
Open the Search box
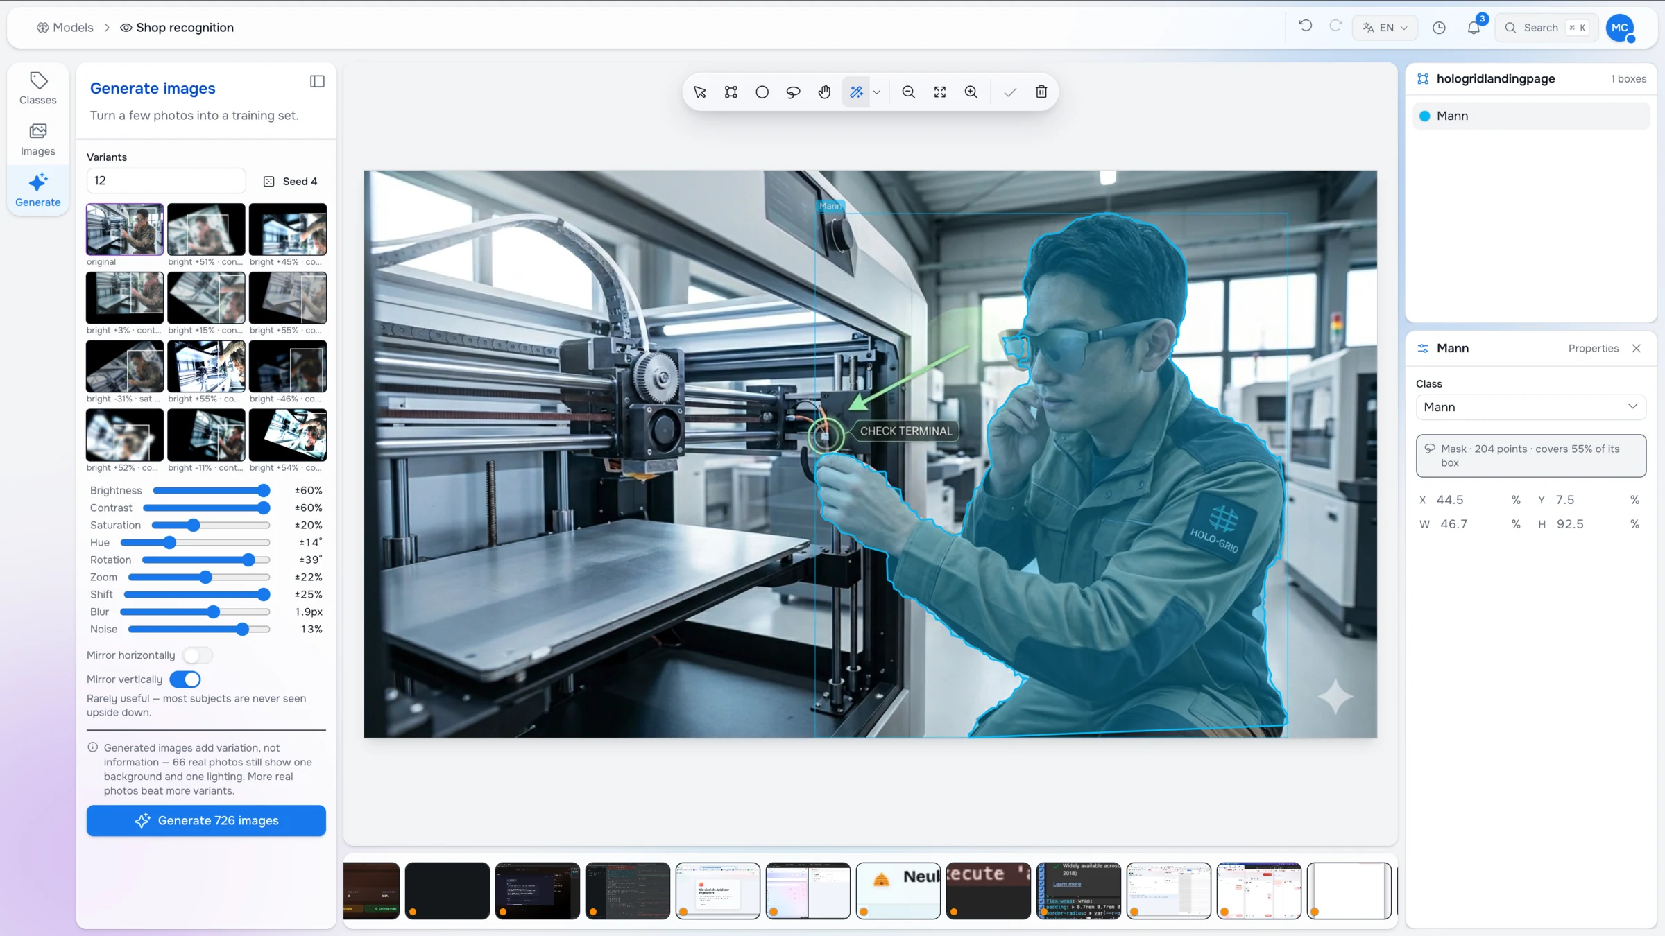1546,28
